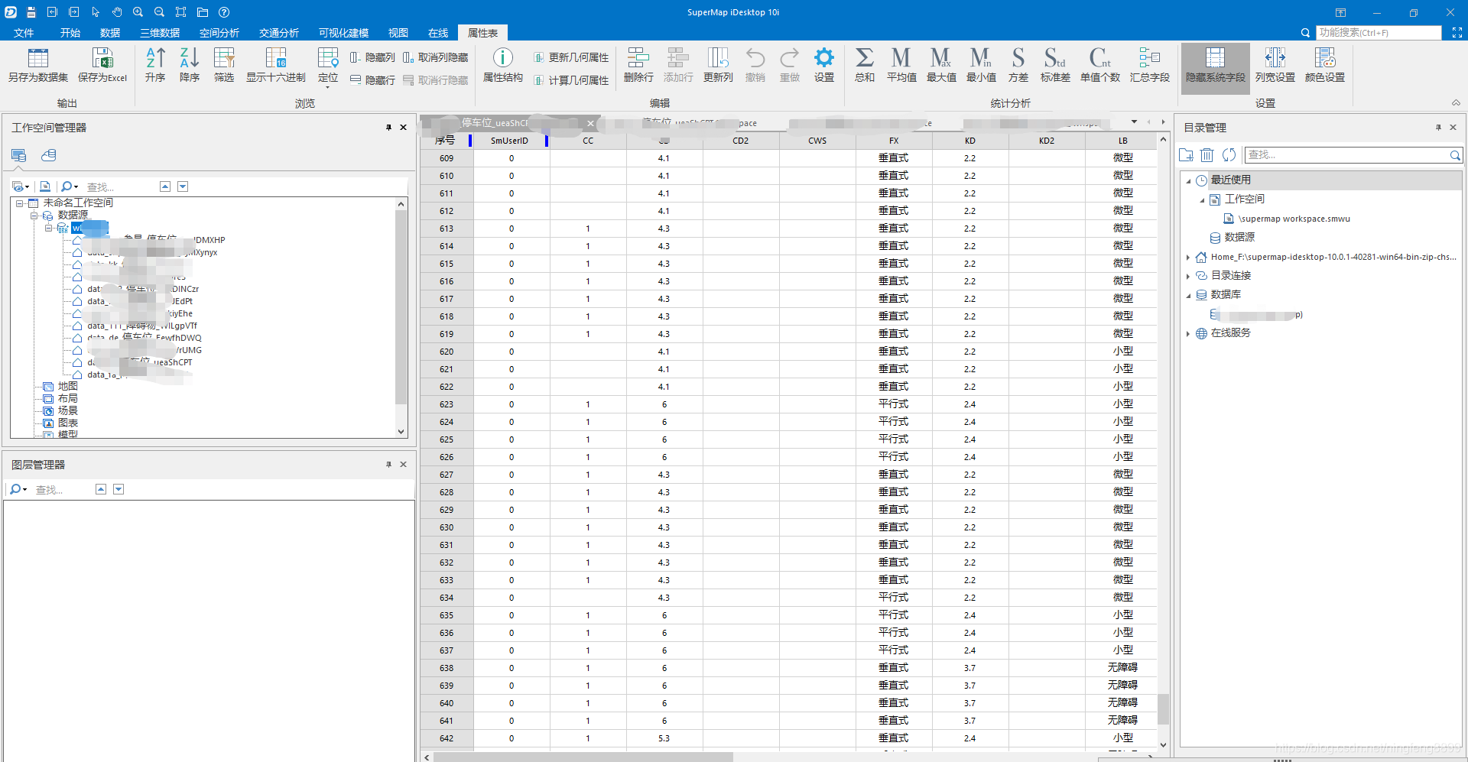
Task: Open the hidden tabs dropdown arrow
Action: coord(1134,122)
